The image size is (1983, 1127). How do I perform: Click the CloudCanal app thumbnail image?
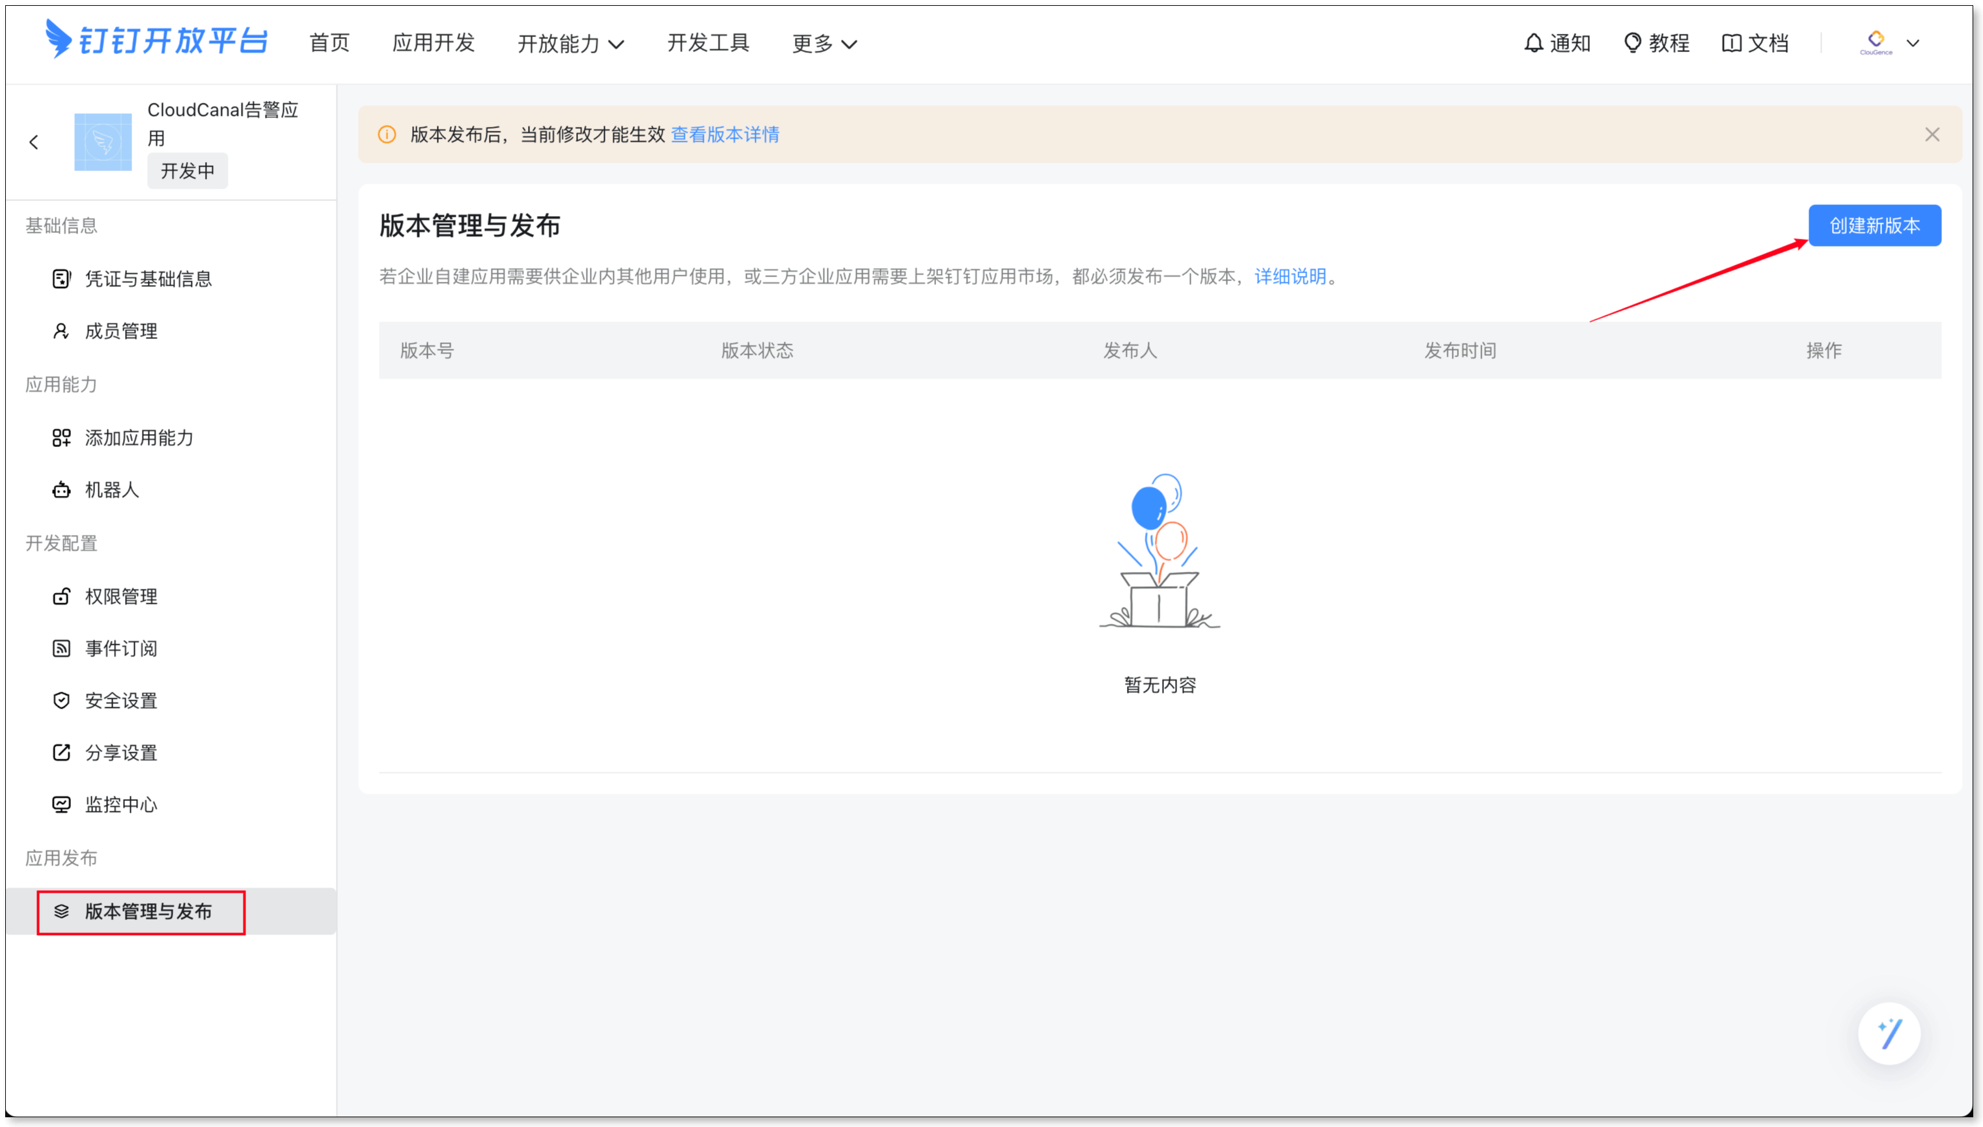tap(103, 143)
